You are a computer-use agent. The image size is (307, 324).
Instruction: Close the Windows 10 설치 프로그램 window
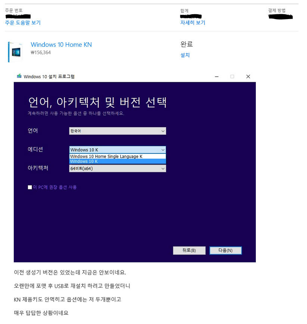248,77
